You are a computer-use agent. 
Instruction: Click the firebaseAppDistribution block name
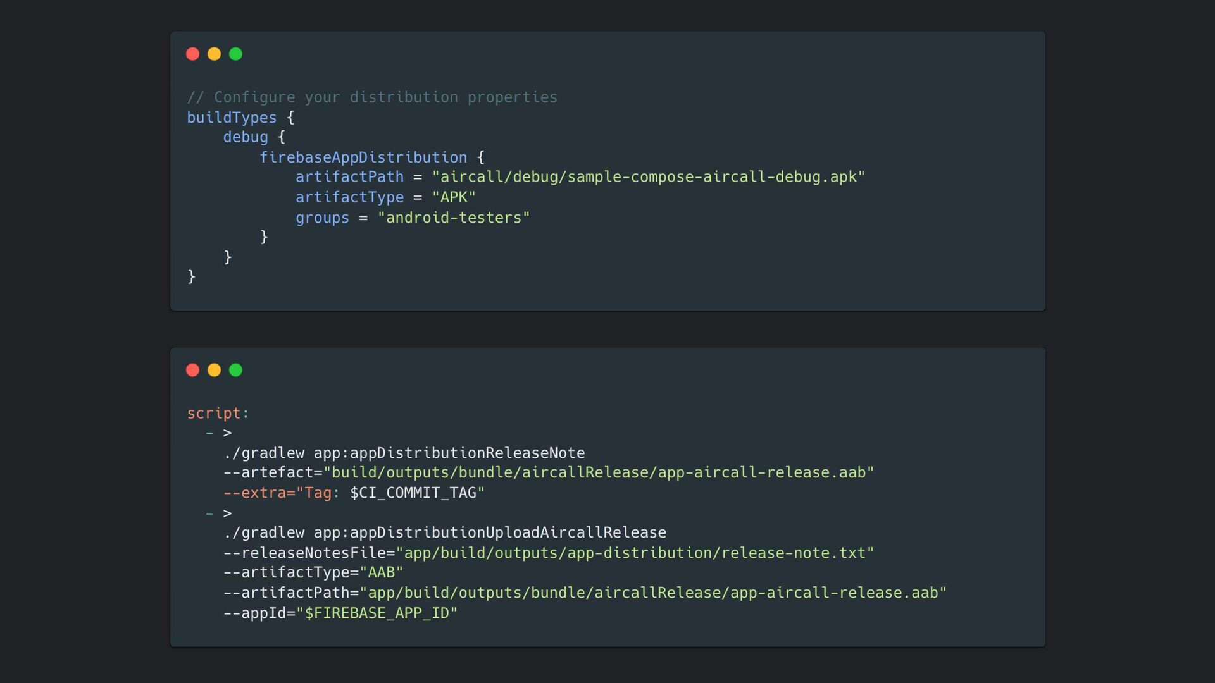pyautogui.click(x=363, y=157)
